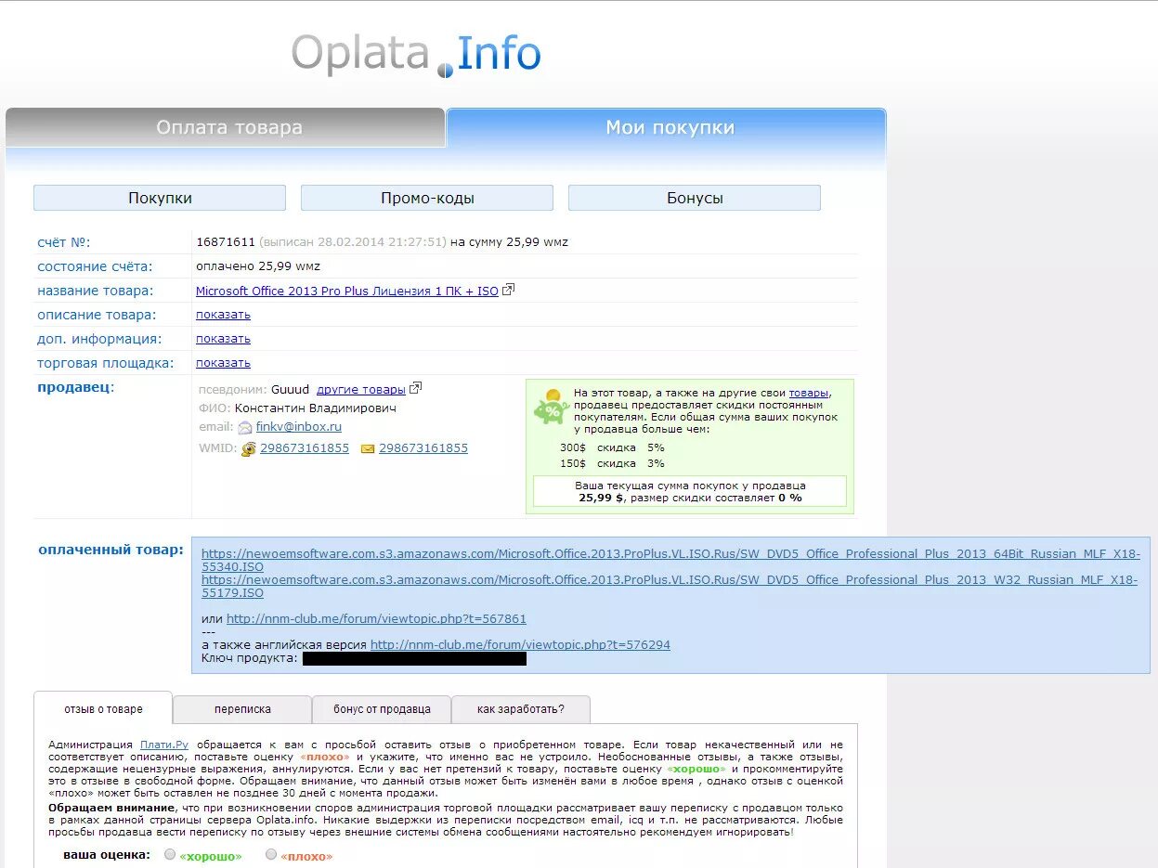Click invoice number 16871611
The width and height of the screenshot is (1158, 868).
point(226,242)
